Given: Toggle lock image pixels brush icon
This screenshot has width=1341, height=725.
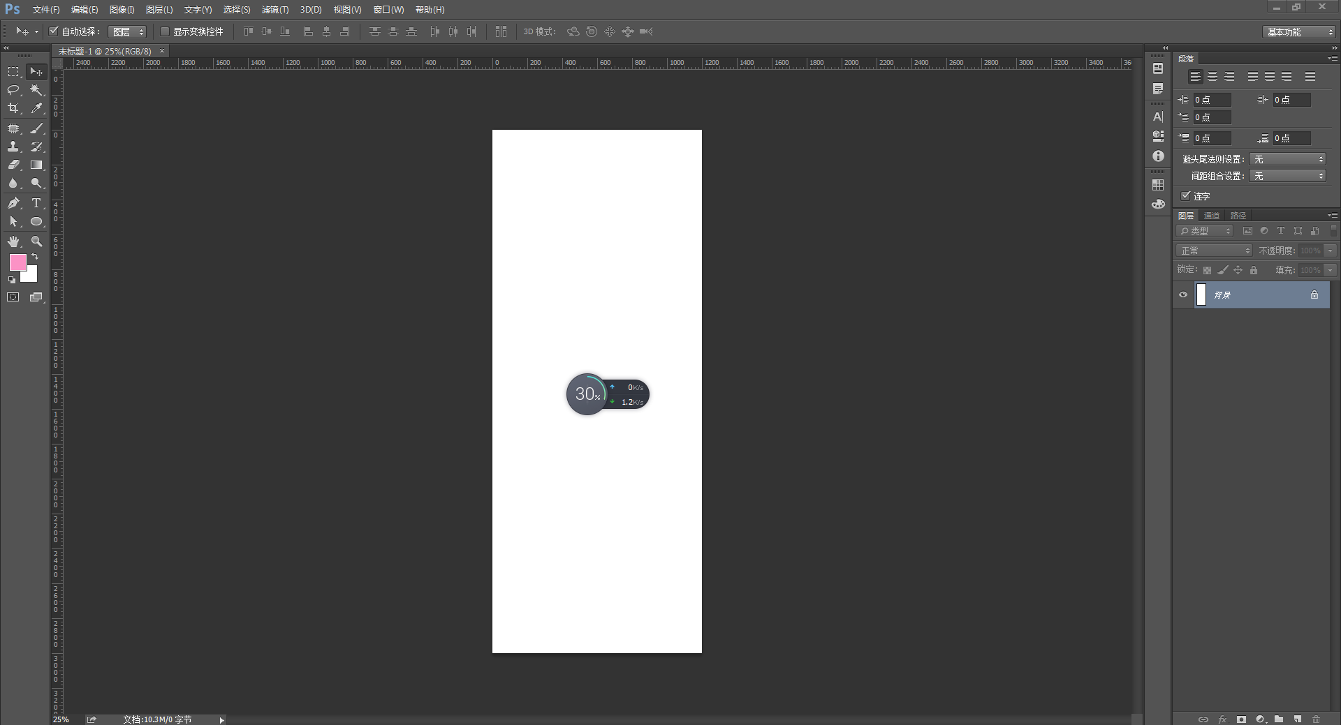Looking at the screenshot, I should pos(1222,270).
